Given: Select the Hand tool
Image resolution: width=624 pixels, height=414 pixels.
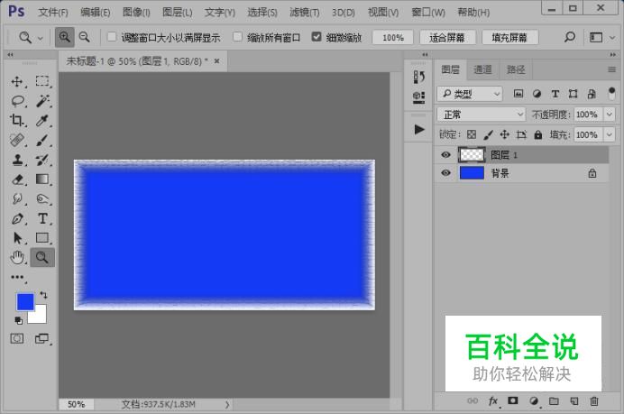Looking at the screenshot, I should [x=17, y=258].
